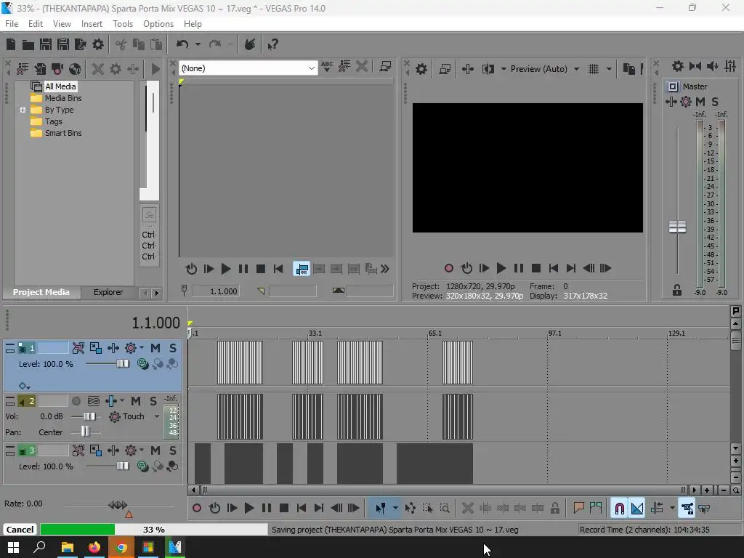Expand the By Type tree node
The height and width of the screenshot is (558, 744).
[x=23, y=110]
